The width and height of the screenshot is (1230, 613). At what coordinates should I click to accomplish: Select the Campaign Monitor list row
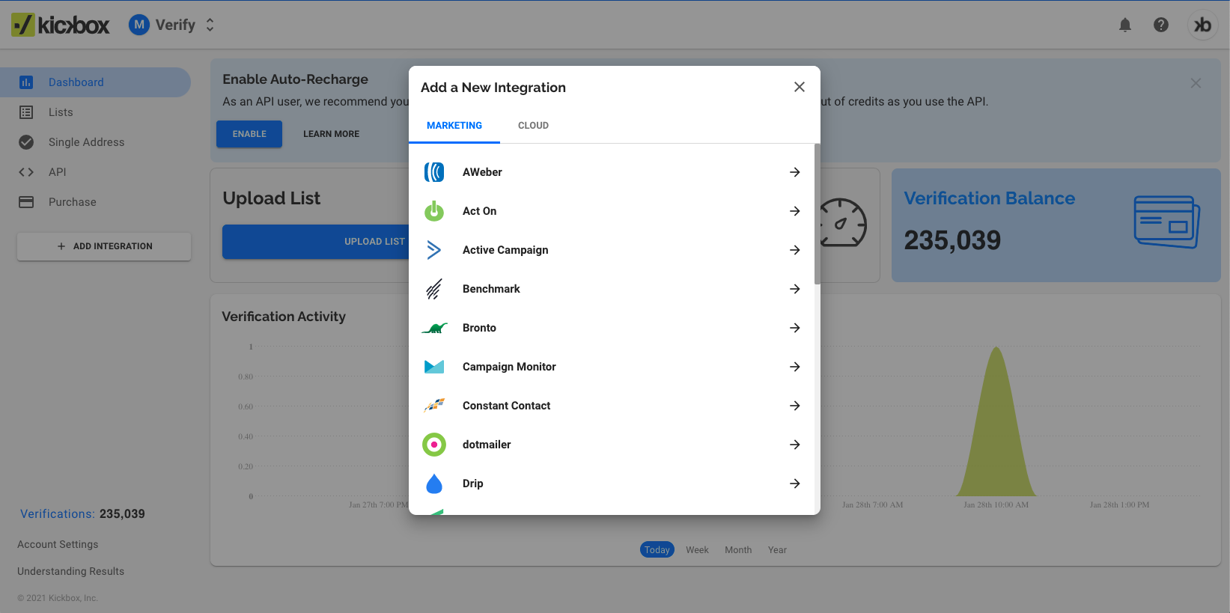point(612,367)
